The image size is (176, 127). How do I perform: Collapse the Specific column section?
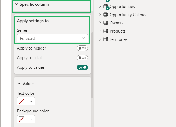pyautogui.click(x=16, y=4)
